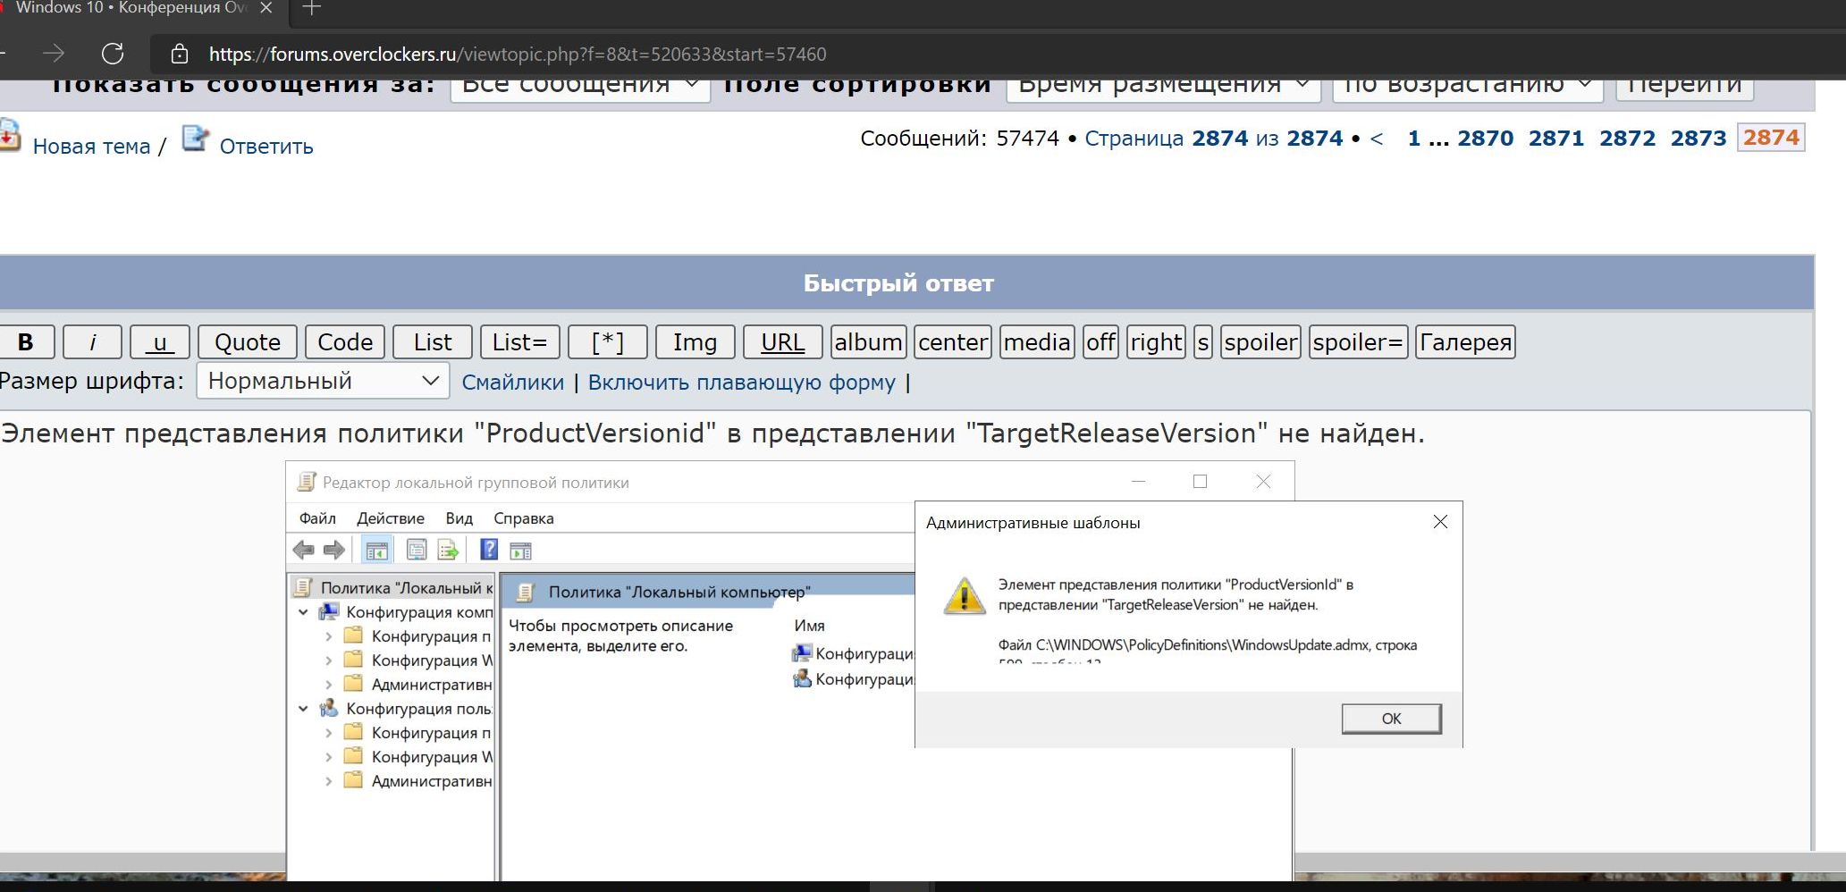
Task: Click the spoiler= BBCode button
Action: click(1358, 342)
